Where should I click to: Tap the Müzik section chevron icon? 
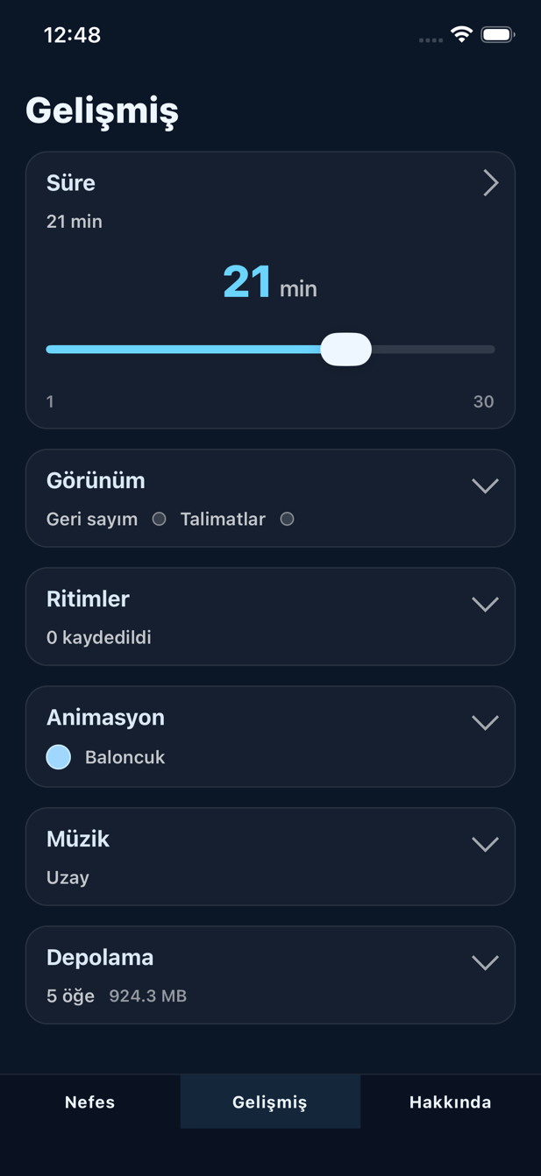click(x=484, y=844)
